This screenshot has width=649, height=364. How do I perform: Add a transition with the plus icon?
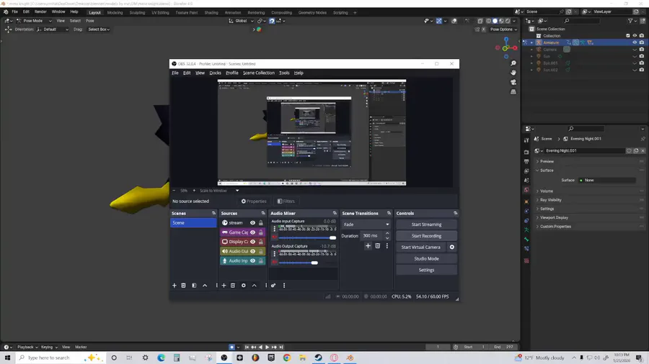point(368,245)
